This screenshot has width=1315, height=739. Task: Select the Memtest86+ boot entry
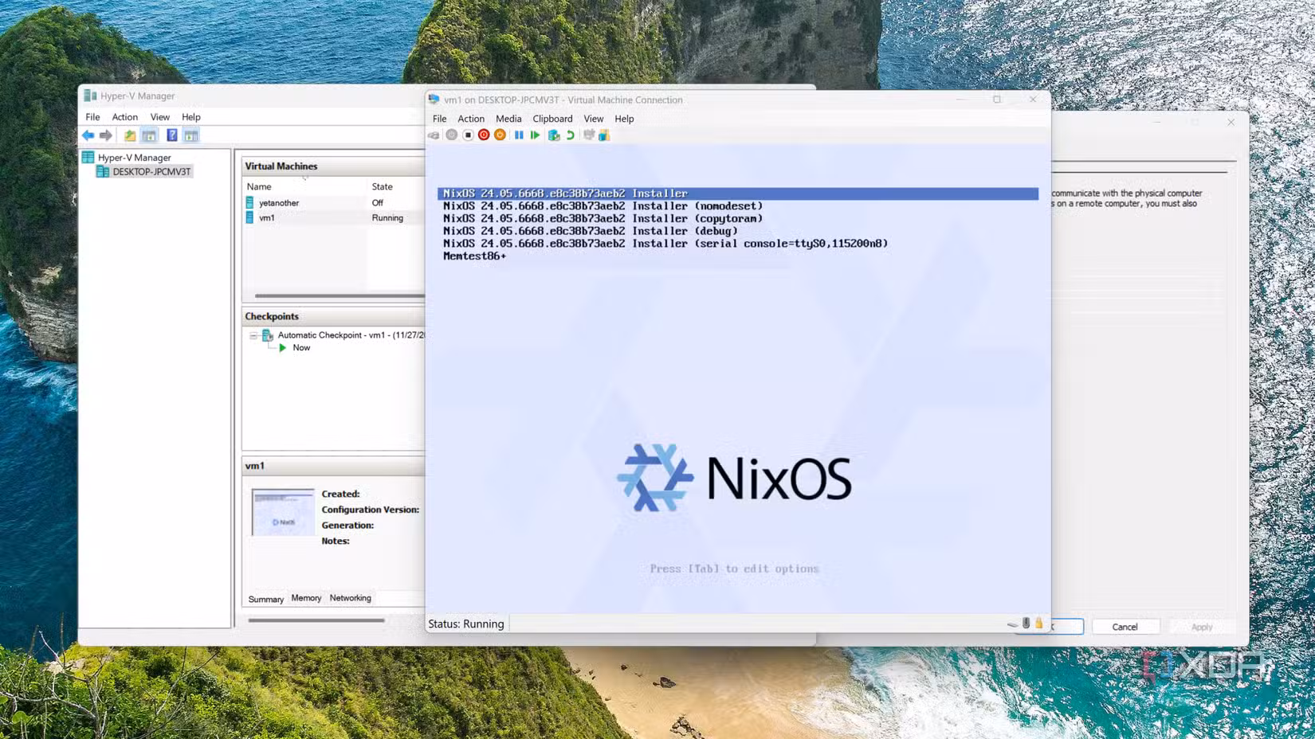coord(474,256)
